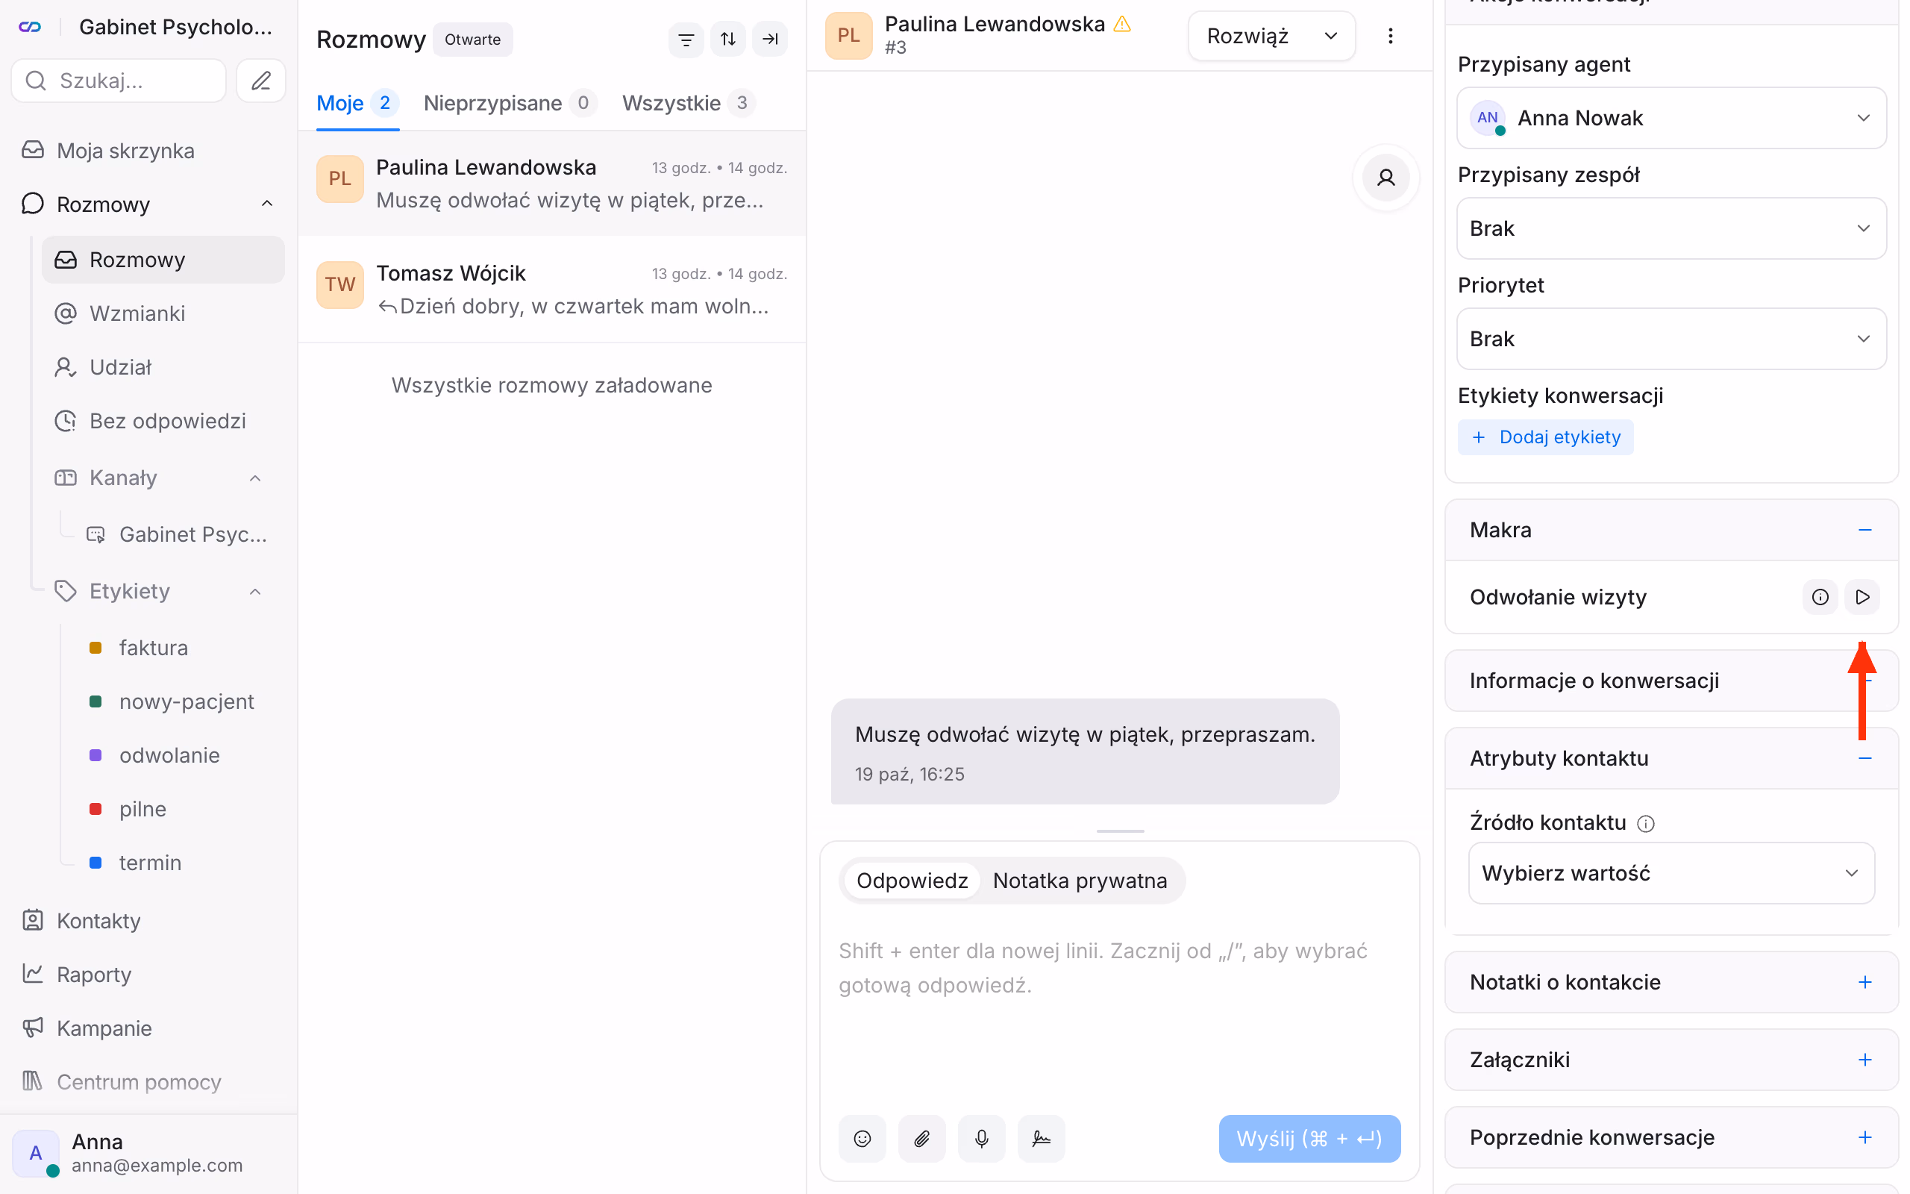Select the Odpowiedz reply mode

coord(912,880)
